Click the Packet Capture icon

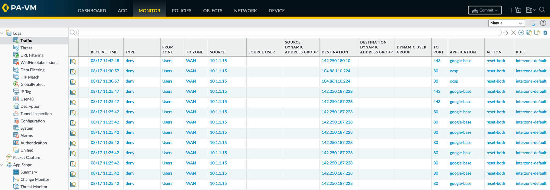click(9, 157)
